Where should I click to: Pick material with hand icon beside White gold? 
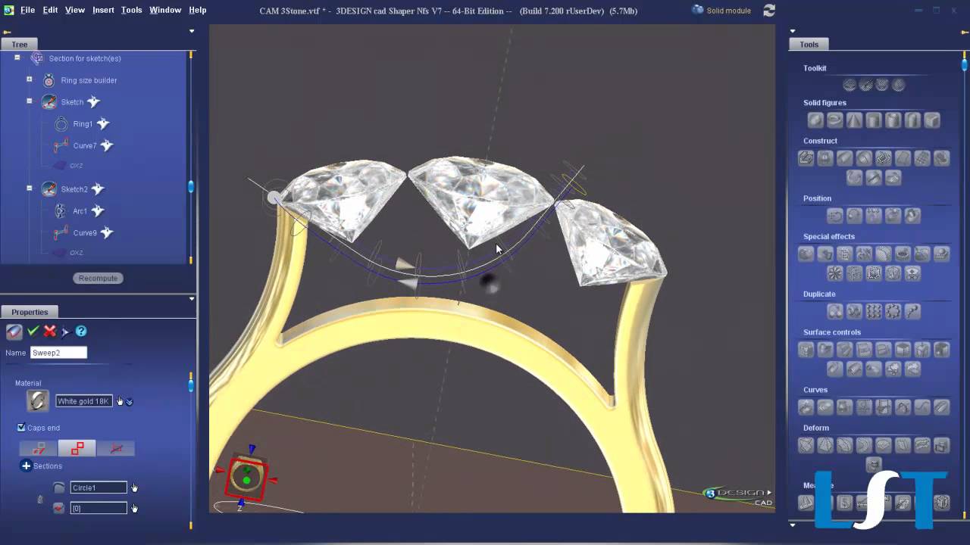pos(120,401)
